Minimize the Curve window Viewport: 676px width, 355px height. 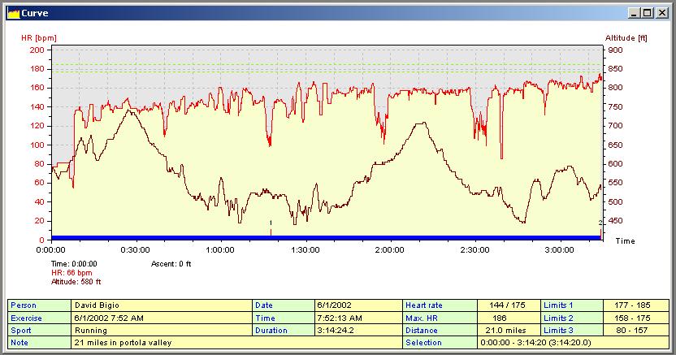[635, 13]
